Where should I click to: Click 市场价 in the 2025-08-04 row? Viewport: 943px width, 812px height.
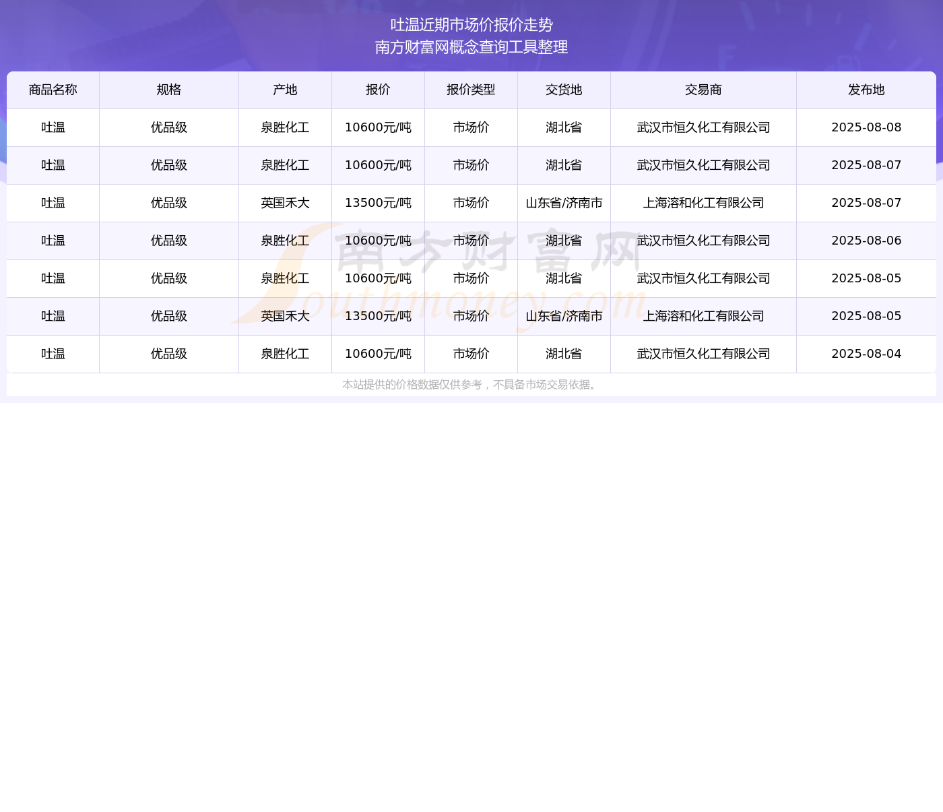pos(471,354)
